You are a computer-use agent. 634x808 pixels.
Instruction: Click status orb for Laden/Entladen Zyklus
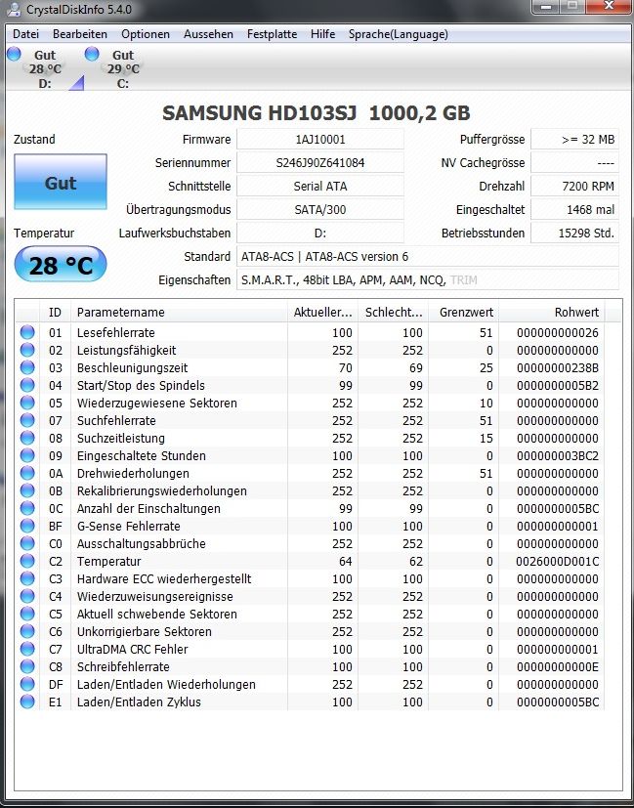(27, 702)
